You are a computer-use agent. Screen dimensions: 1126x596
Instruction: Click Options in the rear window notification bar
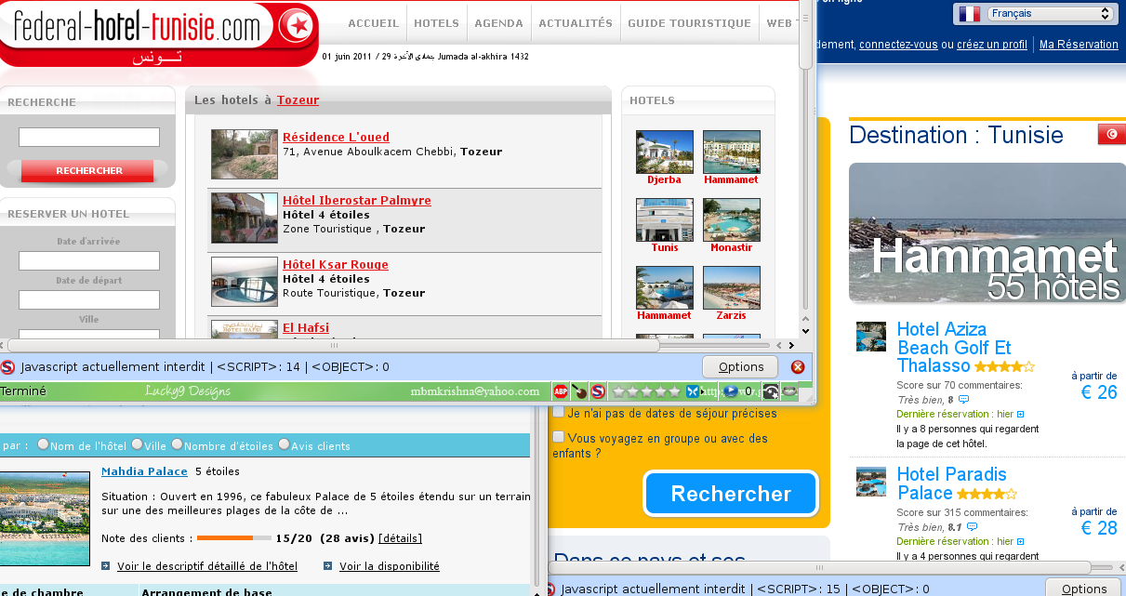(x=1084, y=588)
